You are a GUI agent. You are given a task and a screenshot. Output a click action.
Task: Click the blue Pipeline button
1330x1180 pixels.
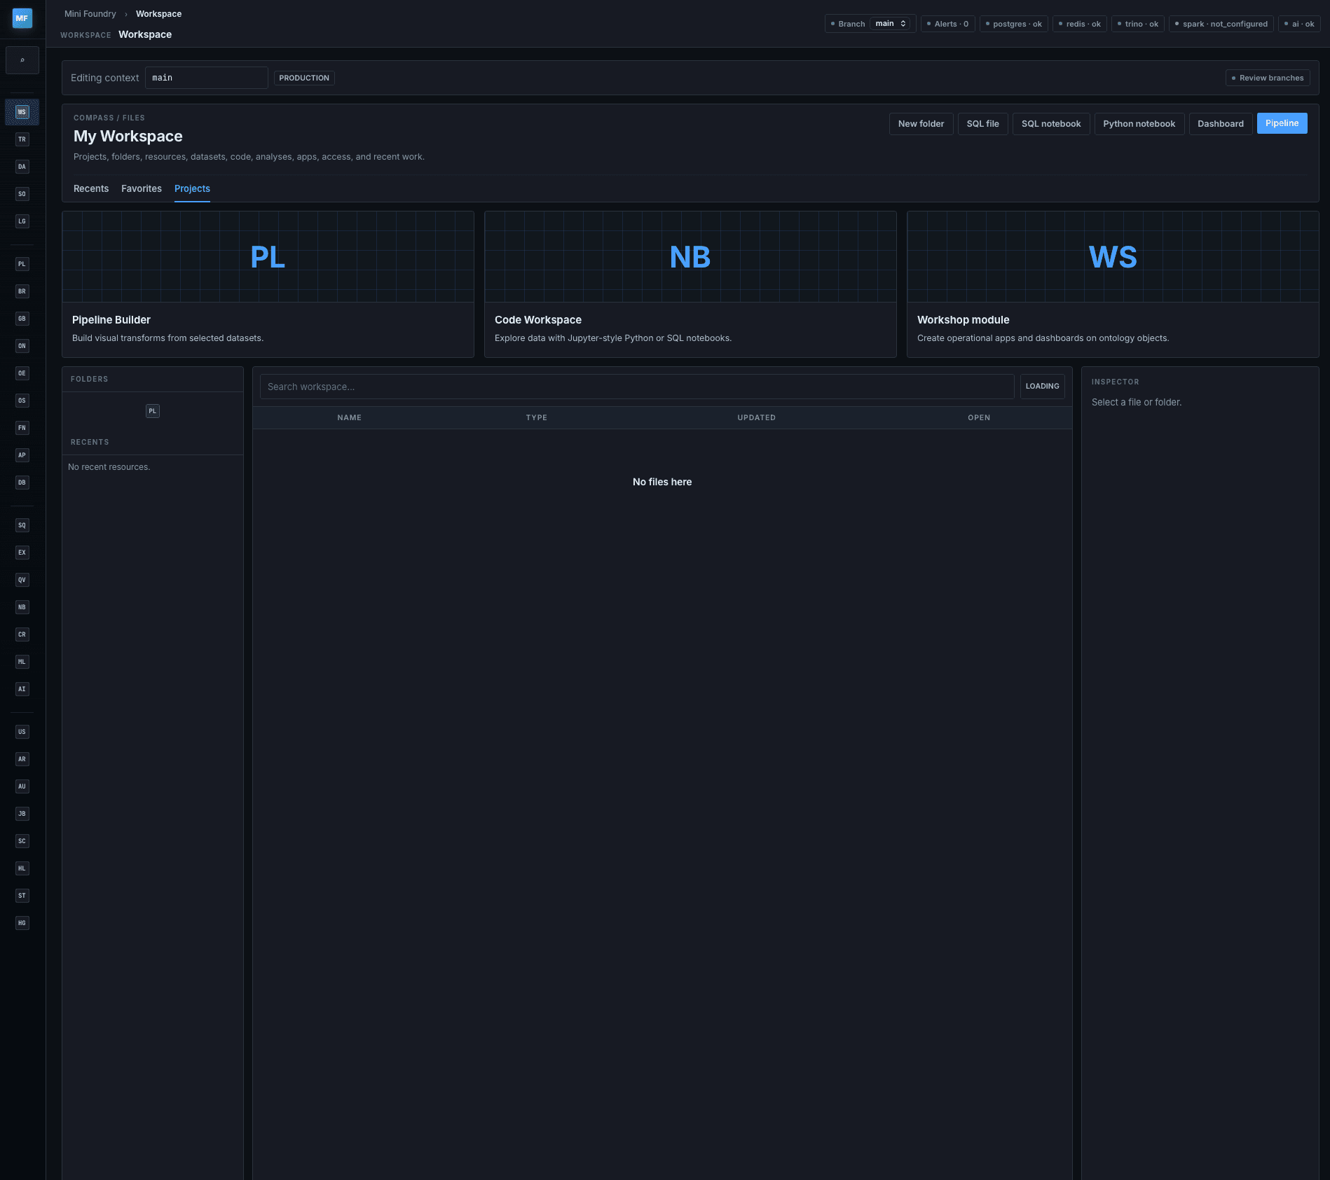(x=1282, y=123)
